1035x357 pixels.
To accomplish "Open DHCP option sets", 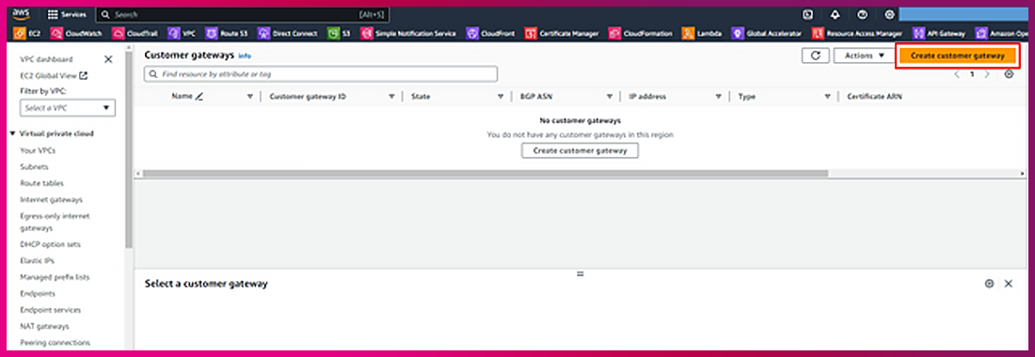I will click(x=51, y=244).
